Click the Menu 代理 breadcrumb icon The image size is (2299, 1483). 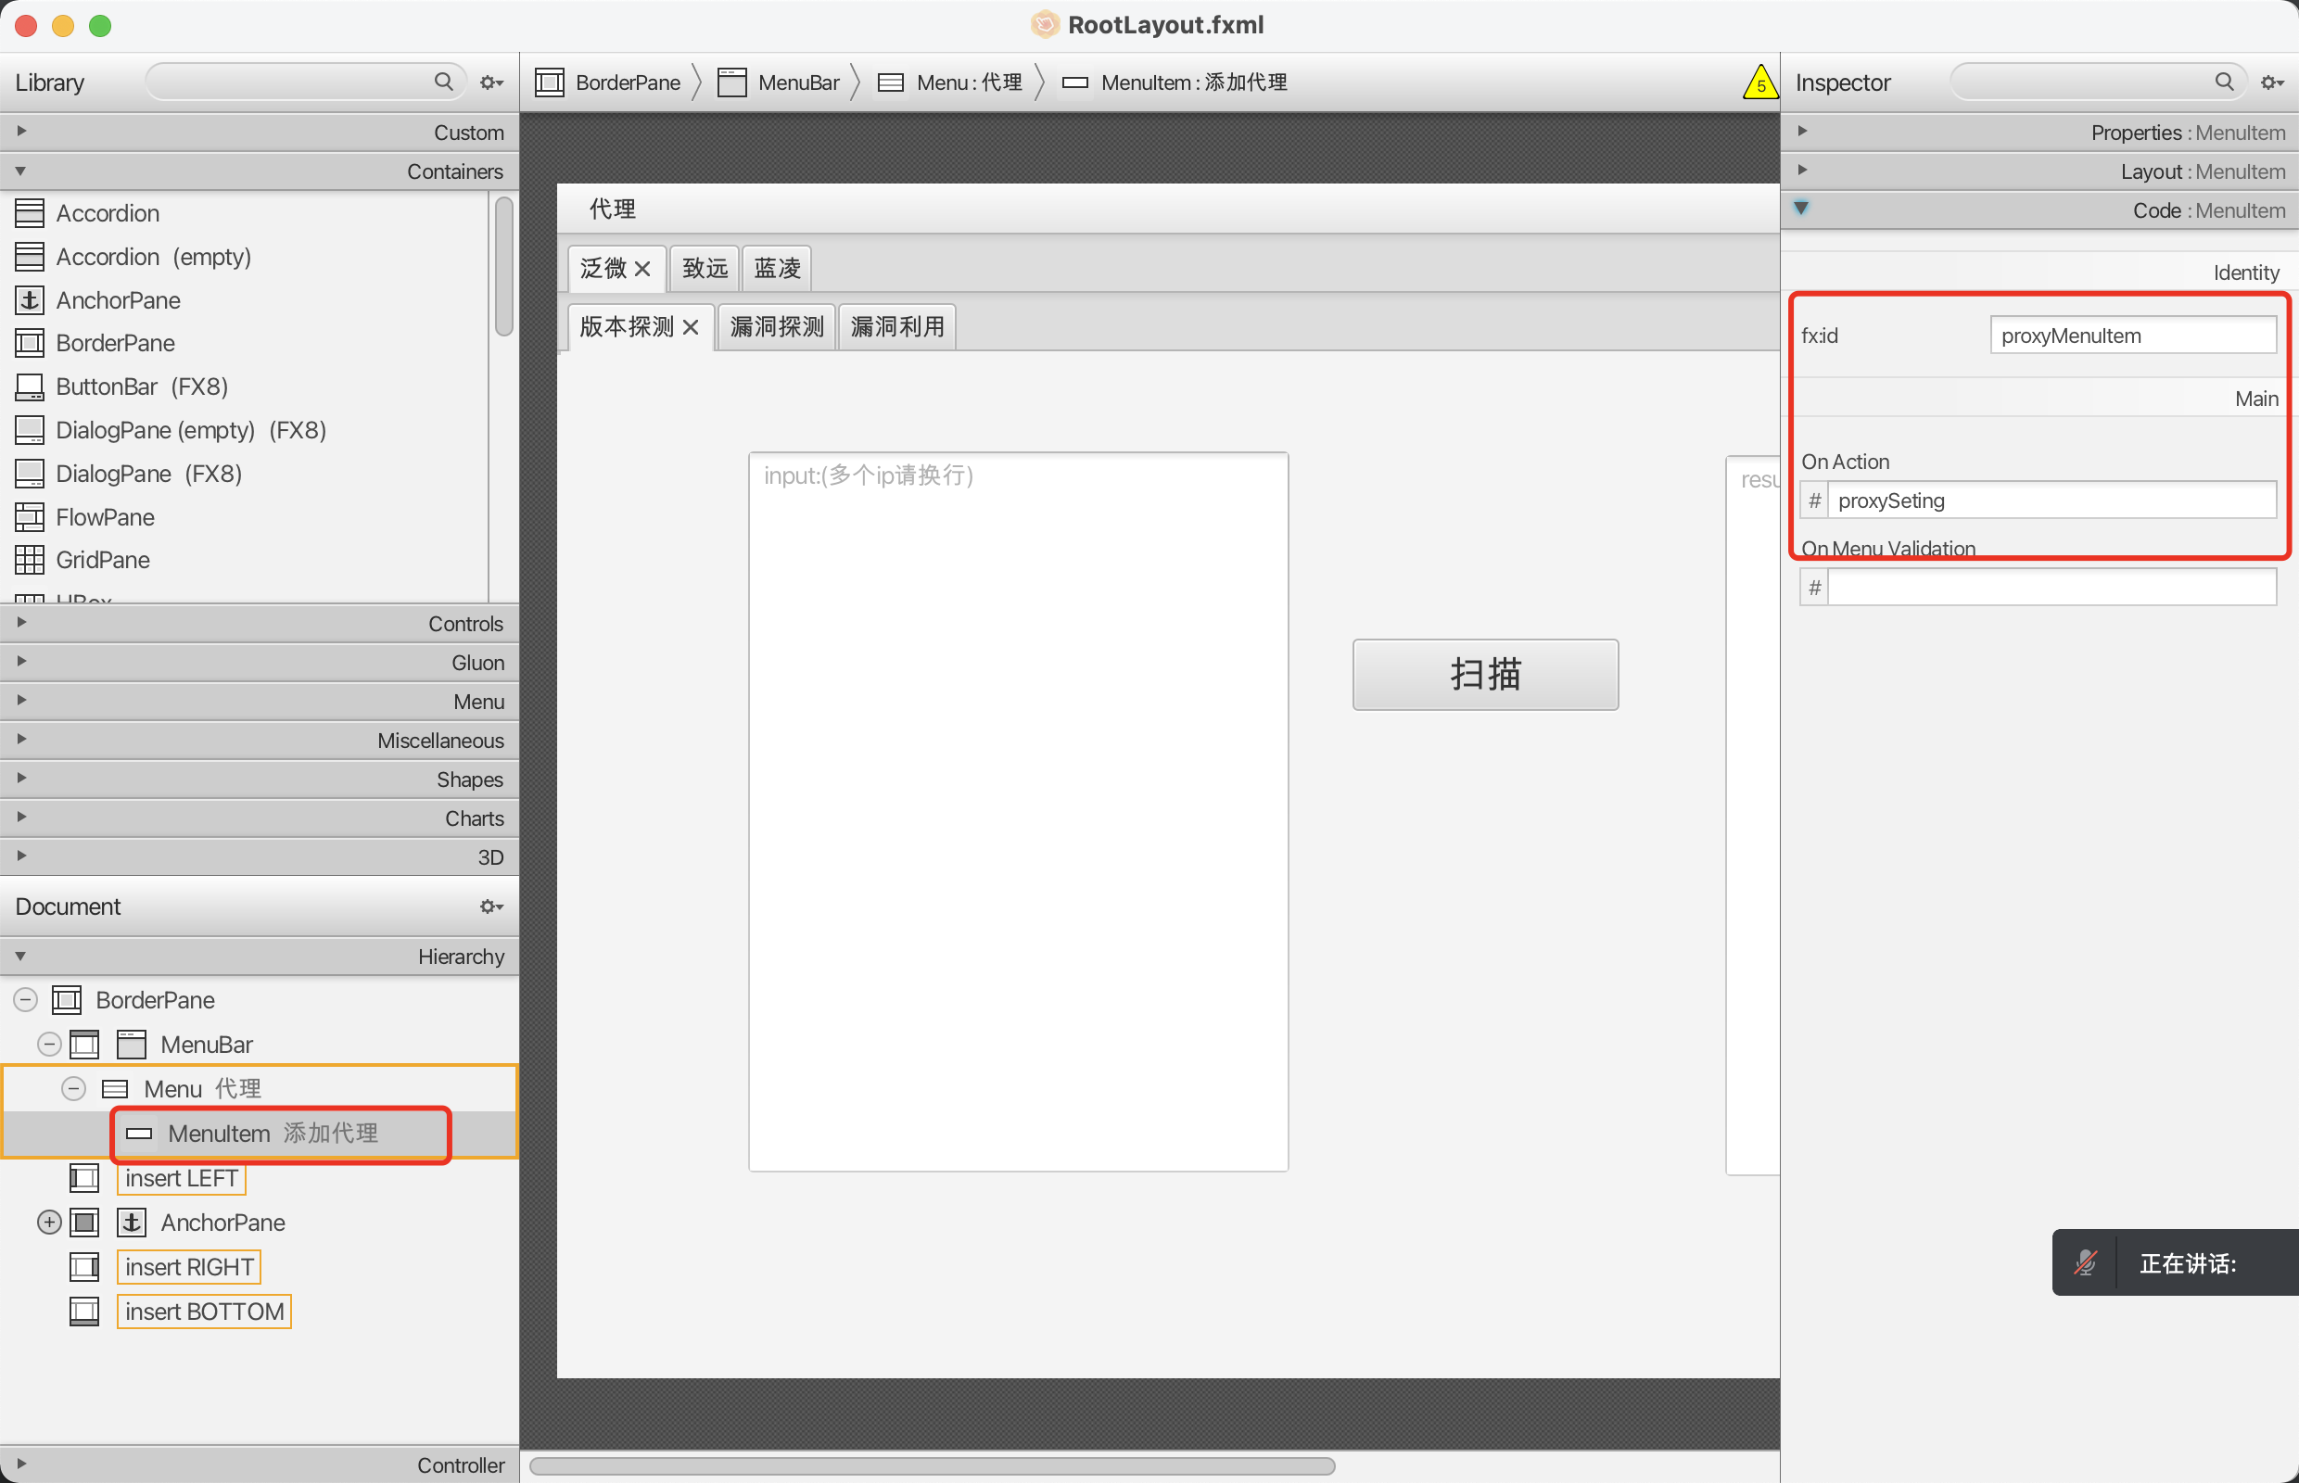coord(891,82)
